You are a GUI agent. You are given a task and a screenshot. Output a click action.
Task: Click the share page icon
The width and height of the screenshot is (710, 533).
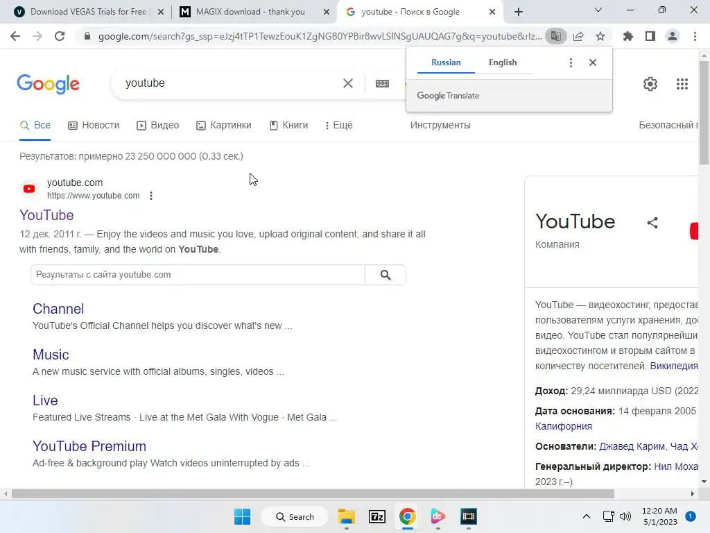tap(578, 36)
